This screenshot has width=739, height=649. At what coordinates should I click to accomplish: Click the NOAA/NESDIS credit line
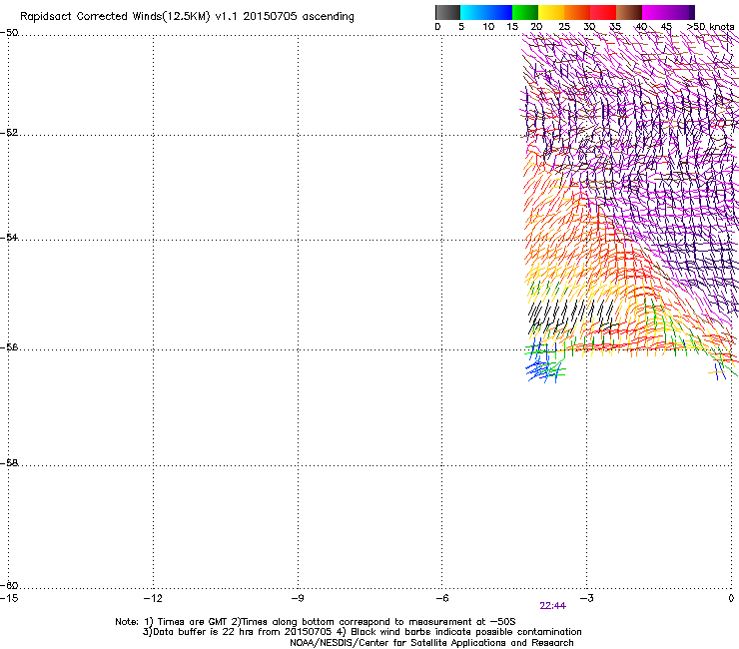pyautogui.click(x=431, y=643)
